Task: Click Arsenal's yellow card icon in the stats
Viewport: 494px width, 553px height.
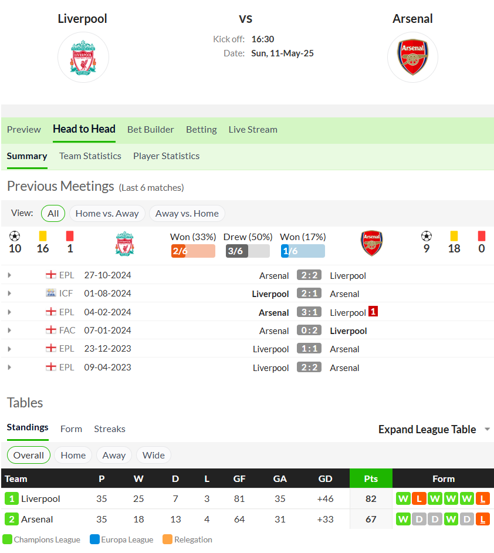Action: point(454,236)
